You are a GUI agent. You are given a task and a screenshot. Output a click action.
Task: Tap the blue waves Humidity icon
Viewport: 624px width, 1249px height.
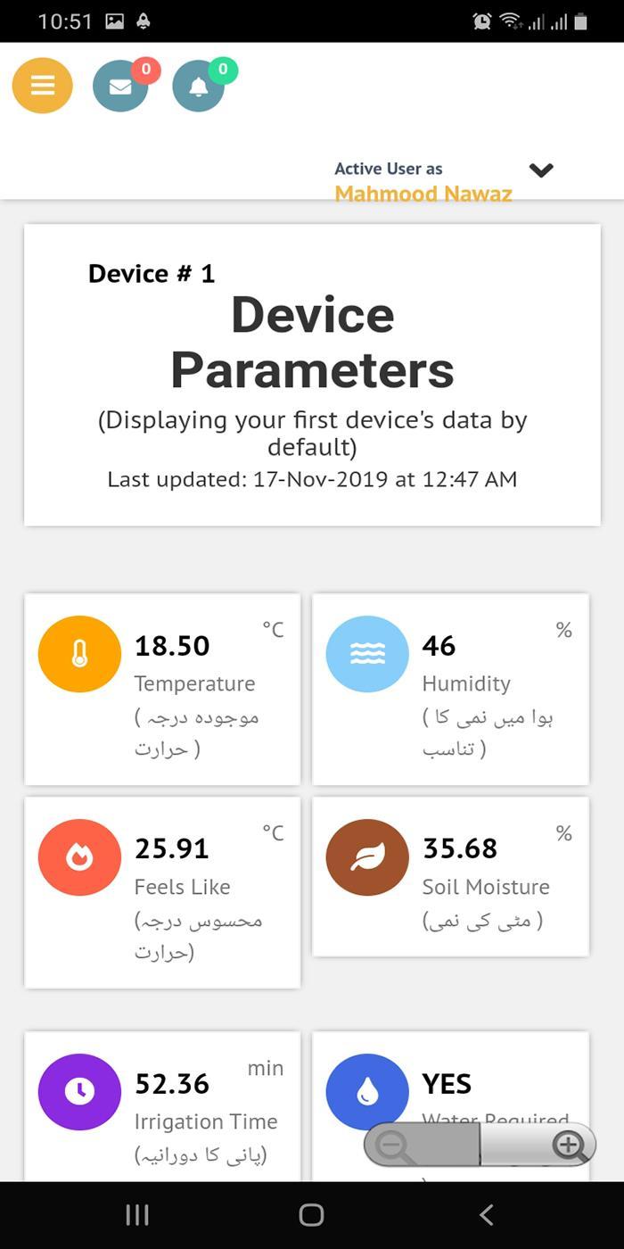click(x=367, y=654)
